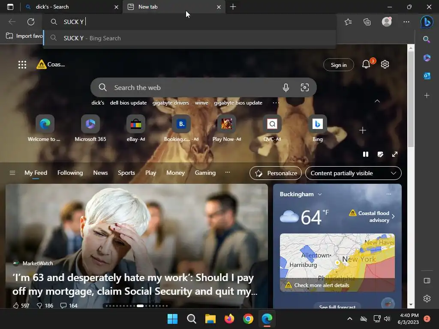Image resolution: width=439 pixels, height=329 pixels.
Task: Click Check more alert details link
Action: coord(322,285)
